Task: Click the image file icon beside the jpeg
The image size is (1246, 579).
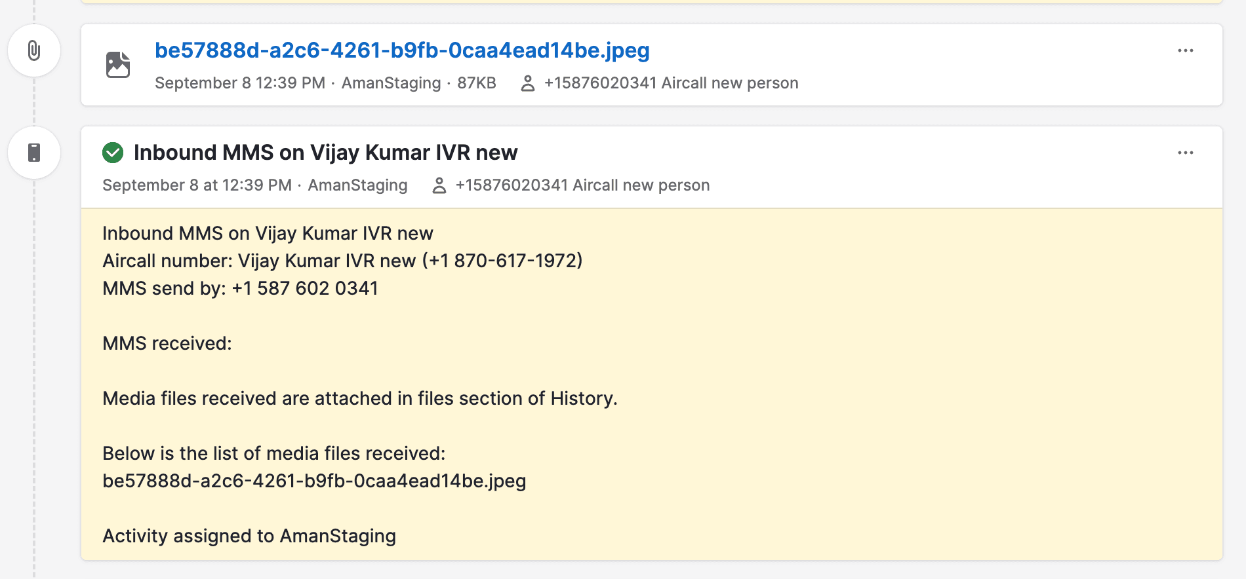Action: pos(118,65)
